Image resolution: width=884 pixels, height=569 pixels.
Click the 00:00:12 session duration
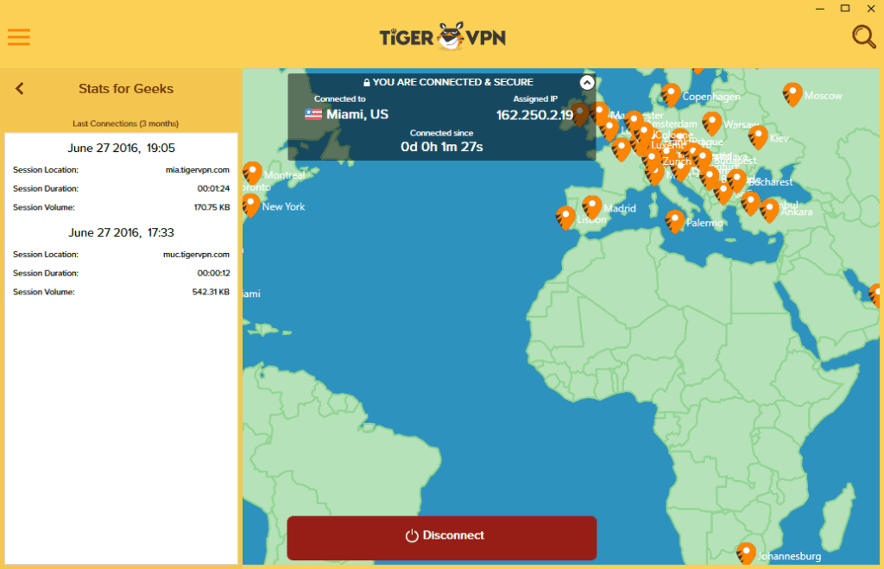tap(214, 274)
